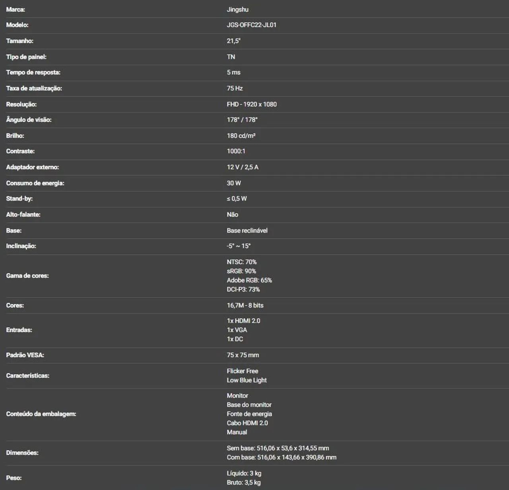Click the 'Flicker Free' feature text
Viewport: 509px width, 490px height.
[242, 371]
